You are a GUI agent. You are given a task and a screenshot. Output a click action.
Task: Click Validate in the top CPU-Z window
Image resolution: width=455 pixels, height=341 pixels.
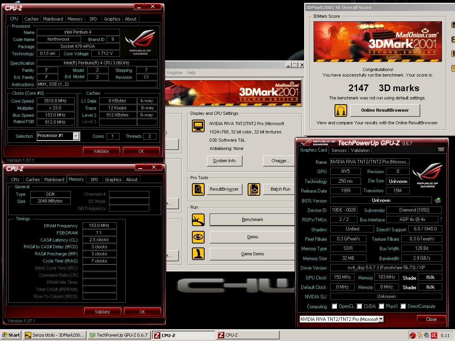click(101, 151)
